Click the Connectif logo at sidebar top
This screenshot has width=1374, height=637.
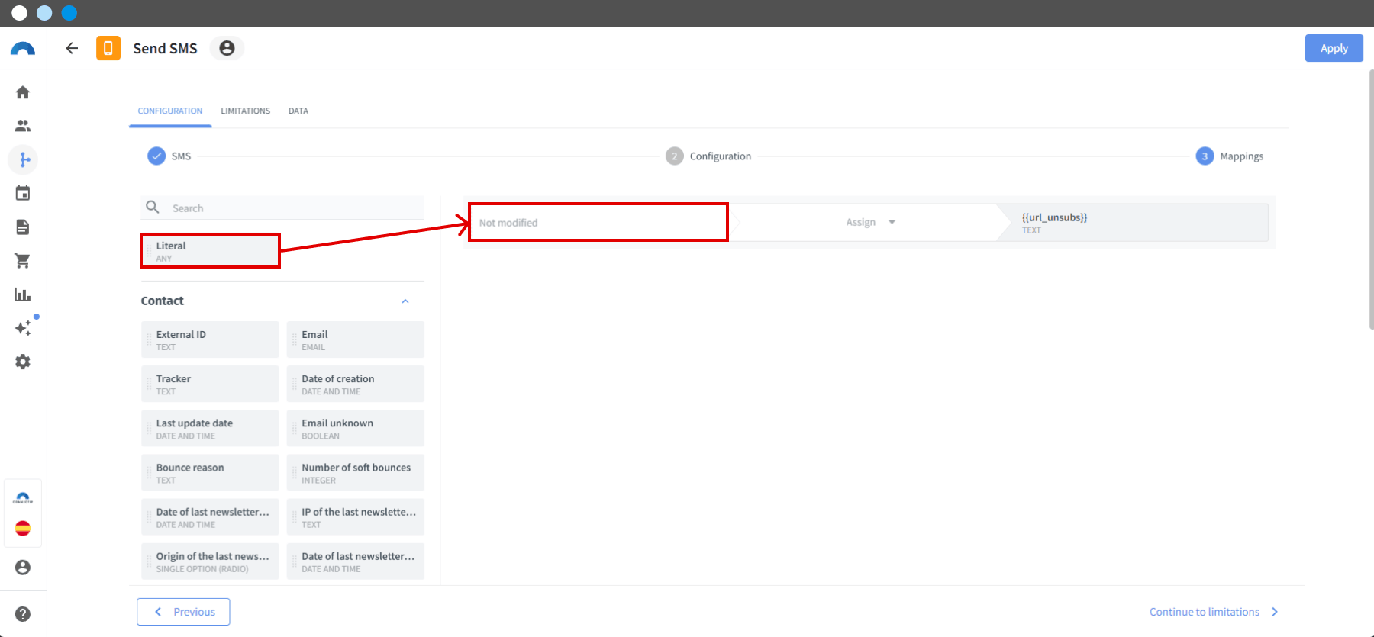[23, 49]
